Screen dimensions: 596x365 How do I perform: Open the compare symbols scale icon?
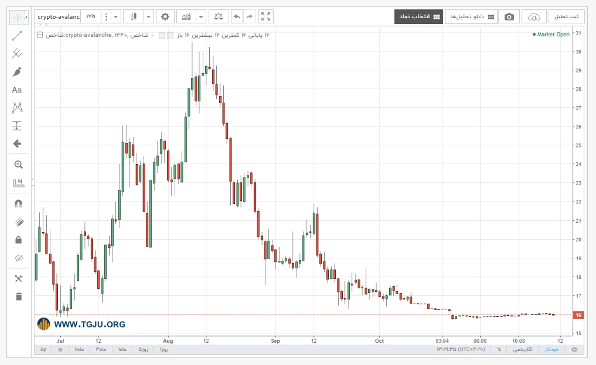coord(219,17)
